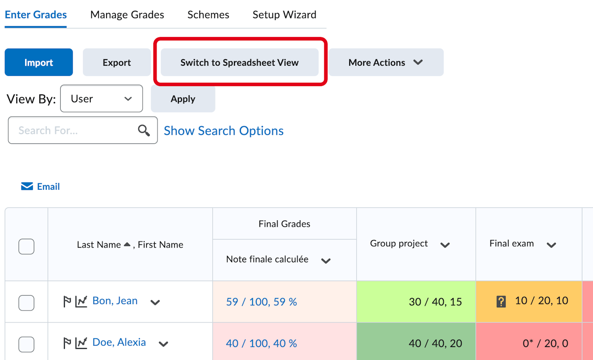Sort by Last Name column arrow
The image size is (593, 360).
click(127, 245)
